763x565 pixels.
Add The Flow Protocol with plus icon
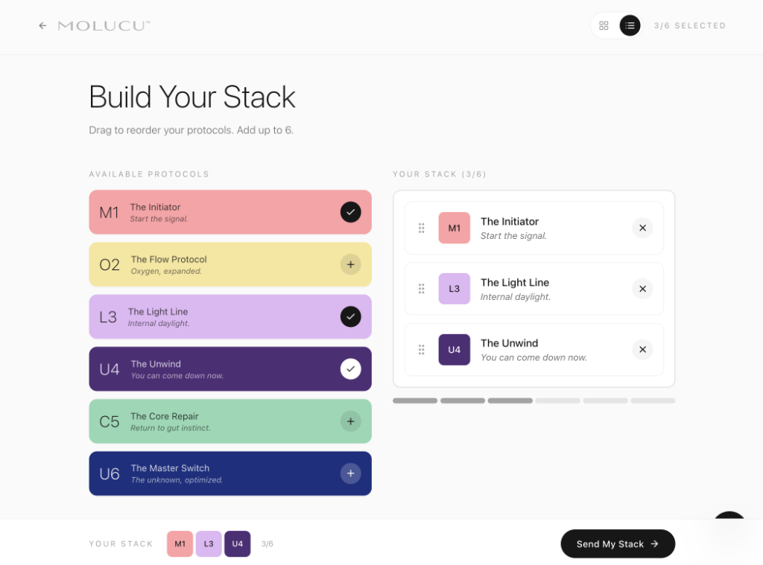pyautogui.click(x=350, y=264)
